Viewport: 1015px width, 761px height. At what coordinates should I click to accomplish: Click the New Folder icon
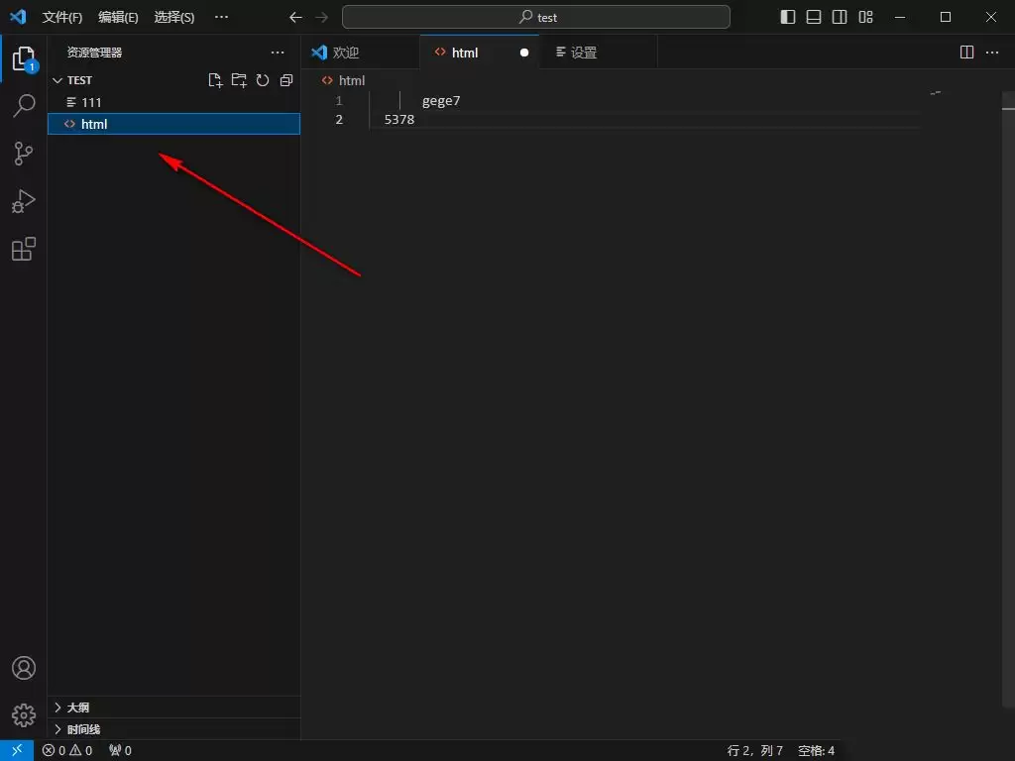[239, 80]
